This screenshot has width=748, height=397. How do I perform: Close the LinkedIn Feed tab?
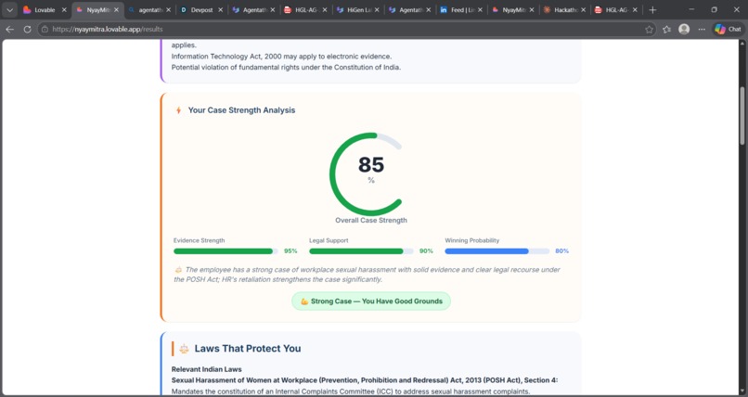[480, 9]
